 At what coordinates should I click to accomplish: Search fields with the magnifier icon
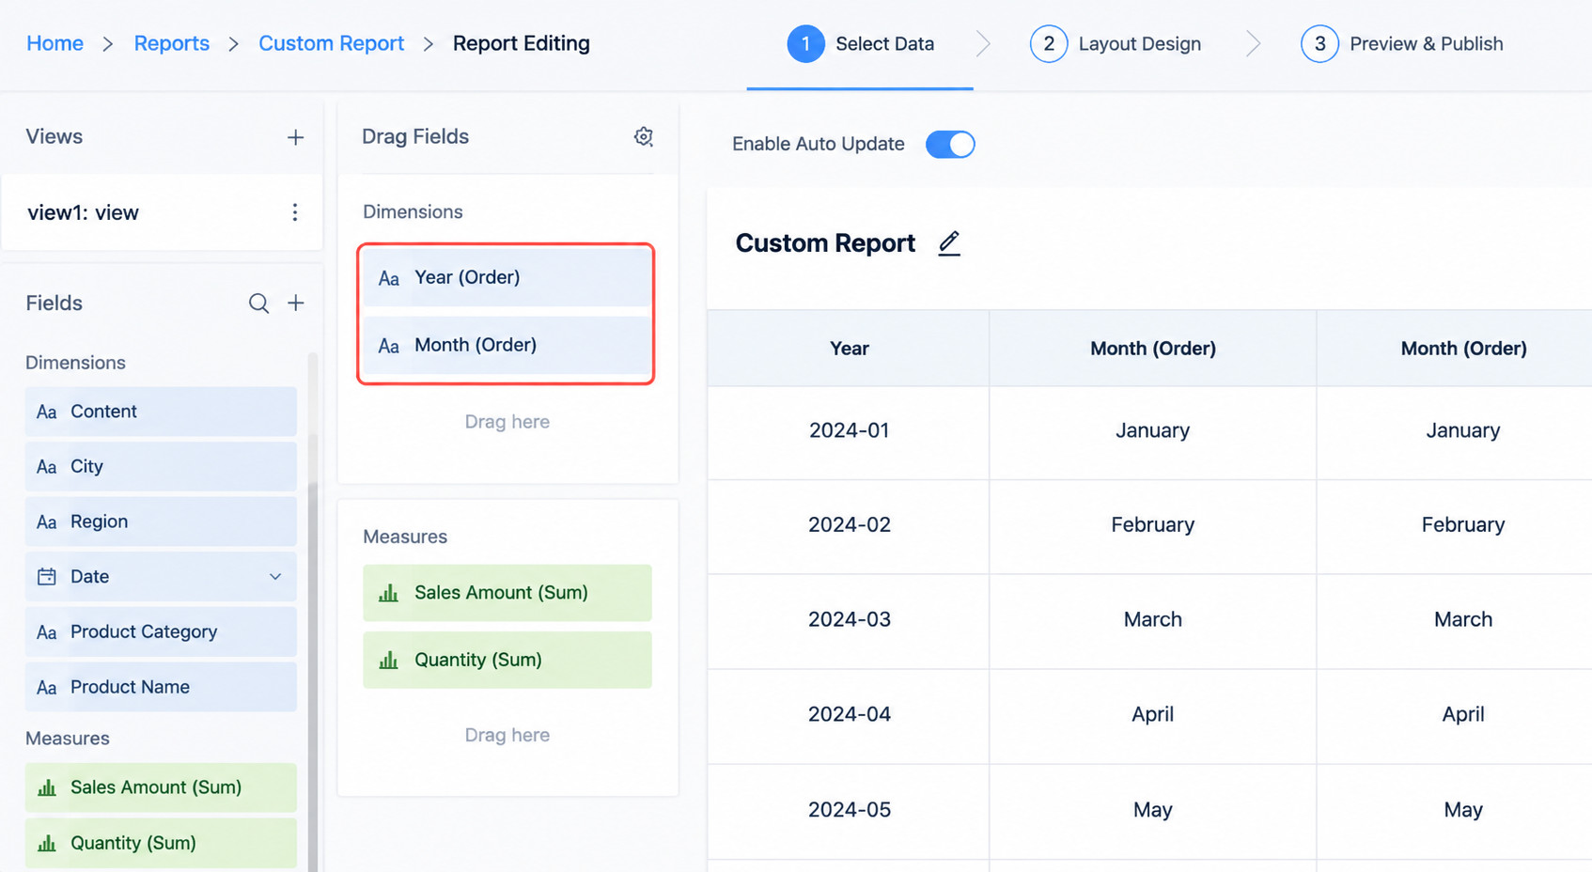point(258,303)
